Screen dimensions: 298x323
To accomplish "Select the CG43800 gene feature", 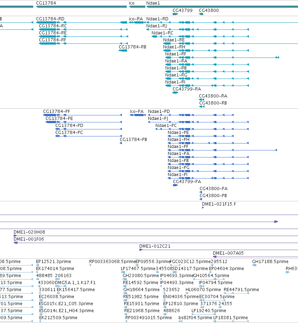I will point(201,14).
